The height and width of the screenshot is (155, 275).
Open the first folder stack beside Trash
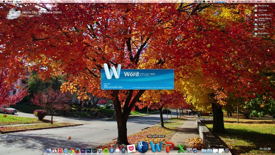(x=204, y=151)
